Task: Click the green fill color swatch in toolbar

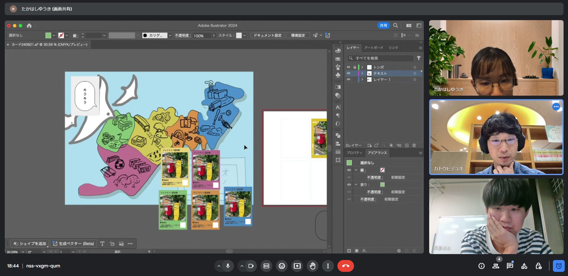Action: point(48,36)
